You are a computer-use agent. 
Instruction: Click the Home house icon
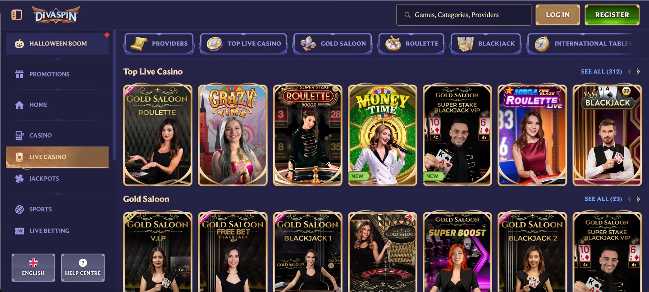point(19,105)
